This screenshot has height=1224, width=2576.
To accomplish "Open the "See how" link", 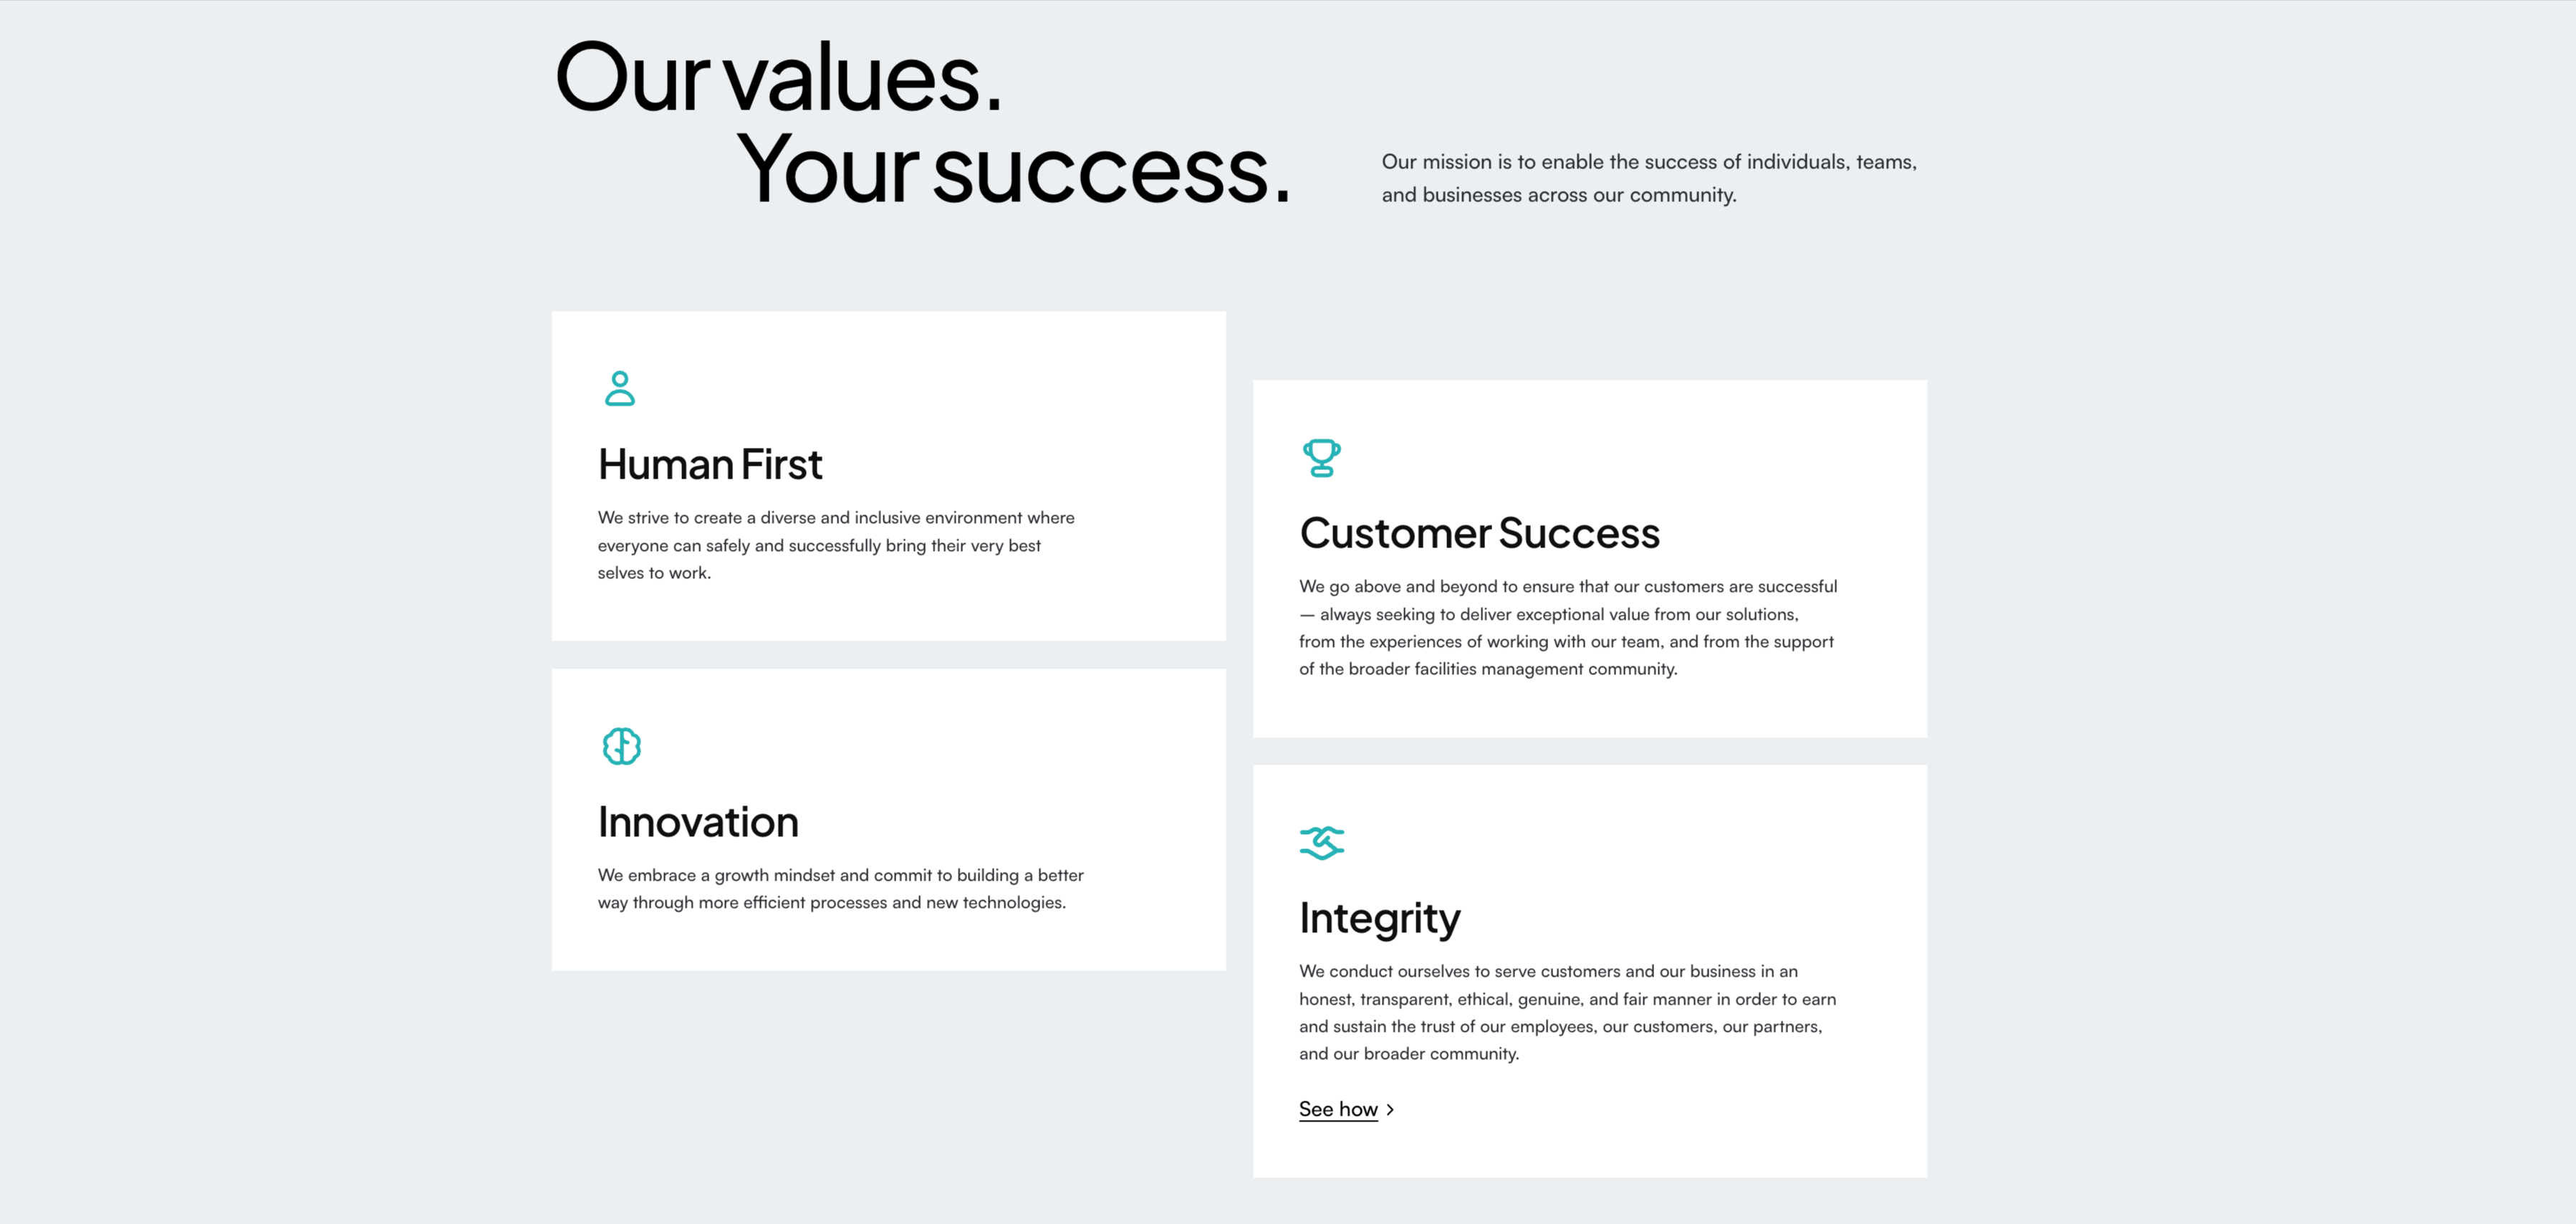I will [x=1338, y=1109].
